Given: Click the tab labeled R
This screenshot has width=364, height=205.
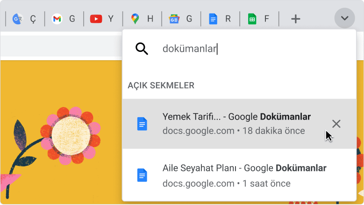Looking at the screenshot, I should pos(228,19).
